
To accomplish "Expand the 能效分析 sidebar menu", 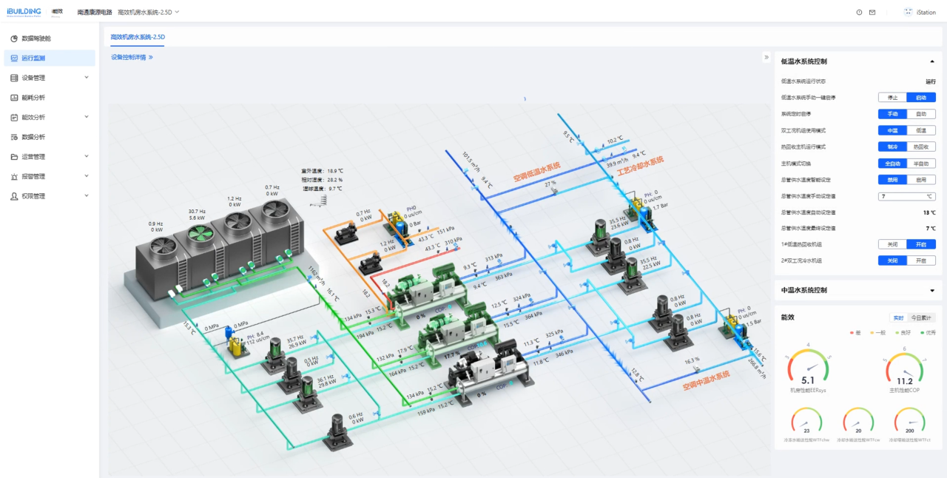I will click(x=87, y=117).
